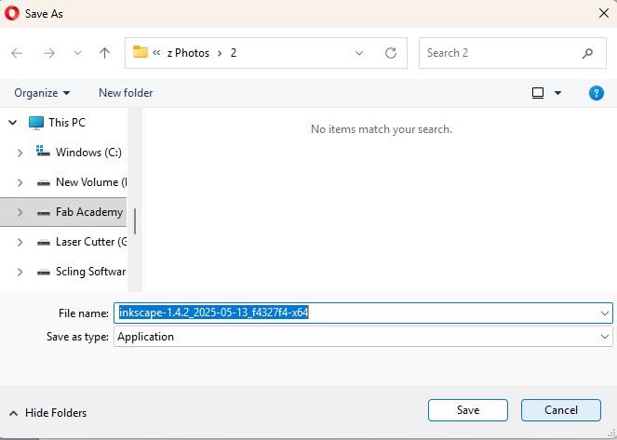Screen dimensions: 617x440
Task: Select This PC in navigation pane
Action: tap(66, 122)
